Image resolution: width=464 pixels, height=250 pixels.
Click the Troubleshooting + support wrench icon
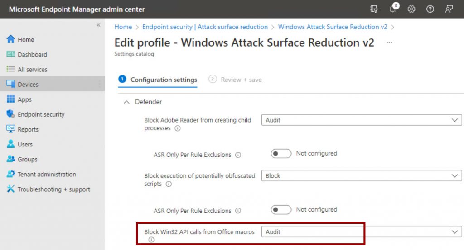point(11,189)
